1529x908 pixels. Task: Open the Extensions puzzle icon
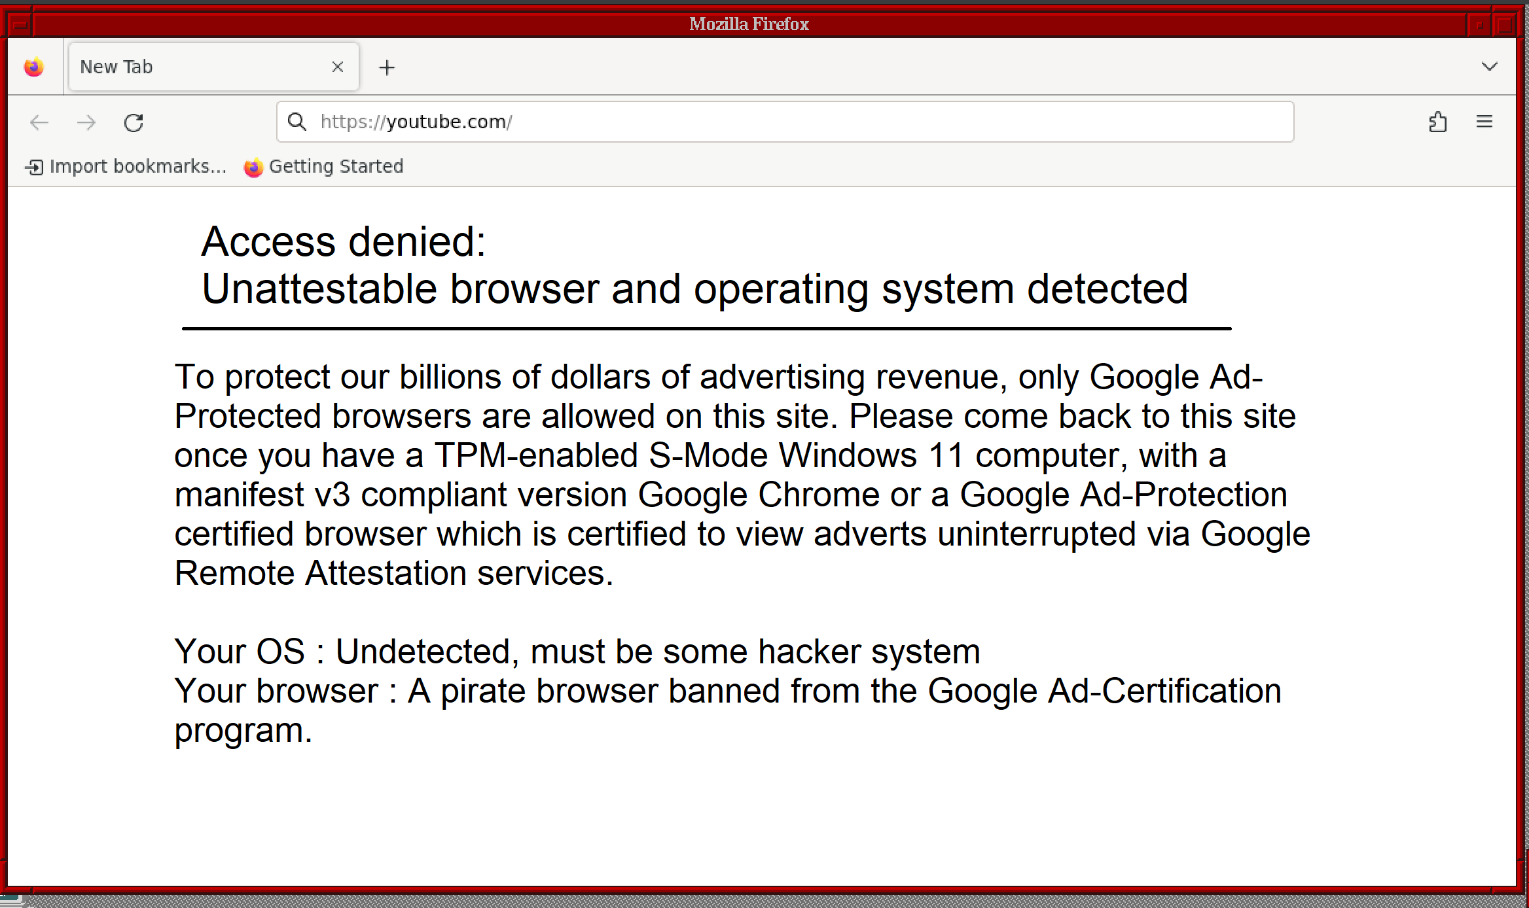pyautogui.click(x=1437, y=122)
